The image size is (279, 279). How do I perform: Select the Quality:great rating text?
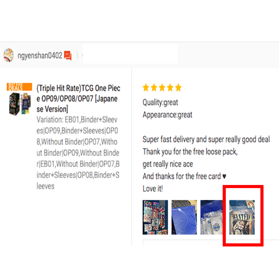point(160,102)
